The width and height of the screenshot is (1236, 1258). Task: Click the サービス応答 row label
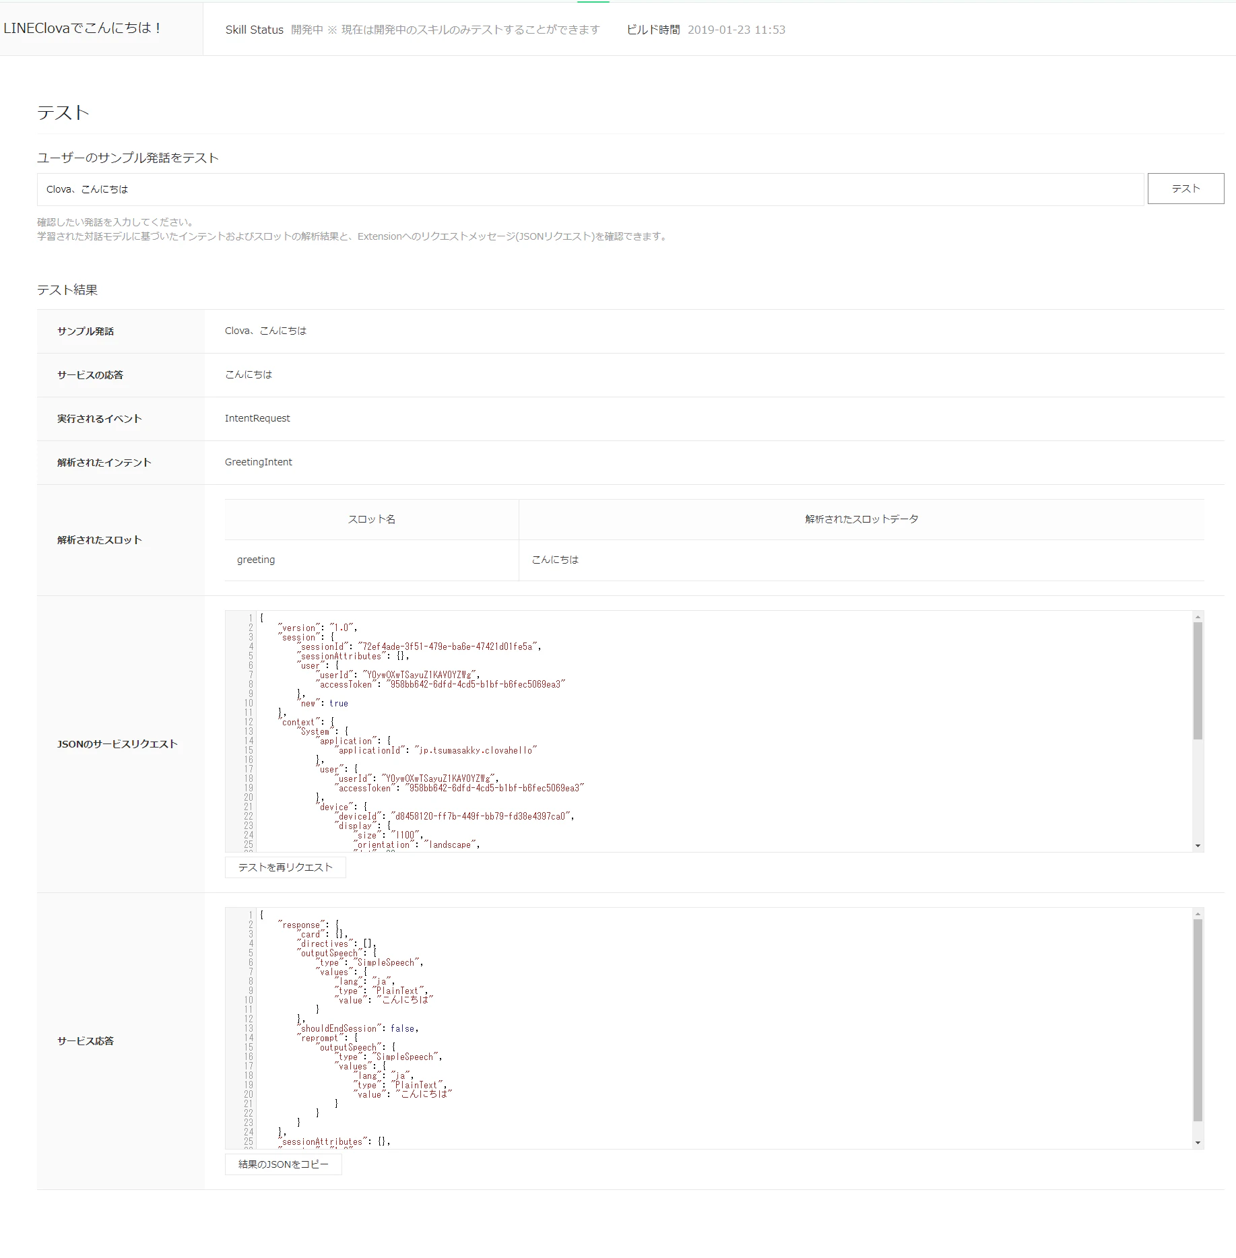pyautogui.click(x=86, y=1041)
